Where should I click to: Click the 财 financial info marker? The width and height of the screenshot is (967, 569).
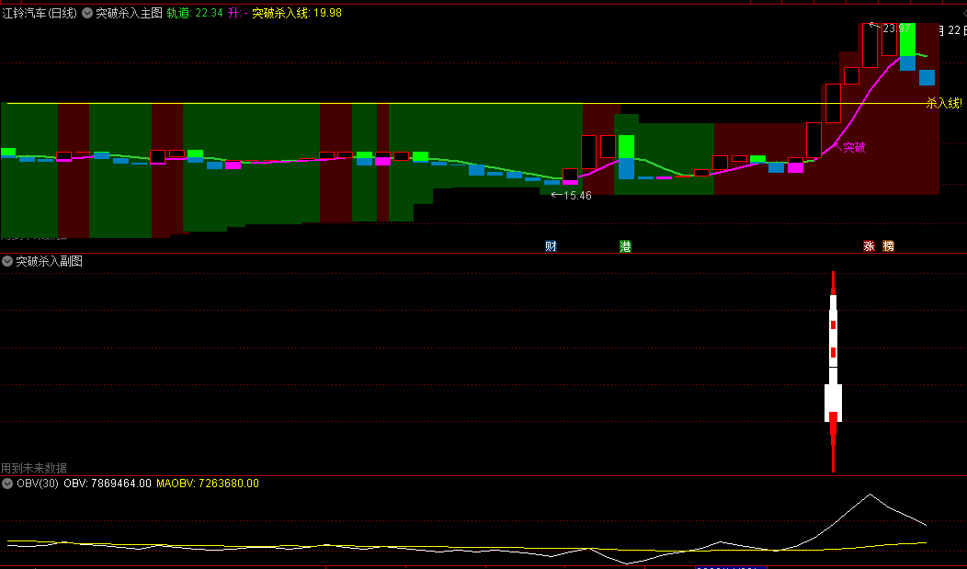[x=551, y=246]
